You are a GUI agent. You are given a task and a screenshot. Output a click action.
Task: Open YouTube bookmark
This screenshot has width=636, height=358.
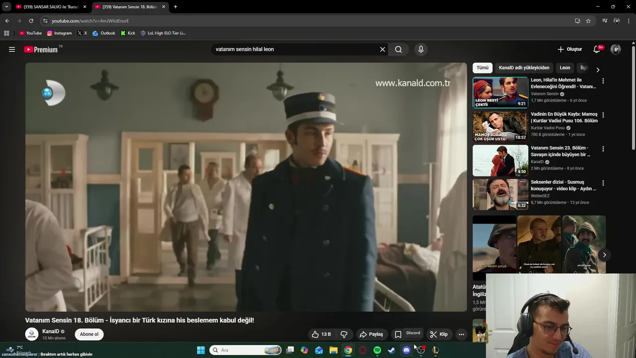point(30,33)
